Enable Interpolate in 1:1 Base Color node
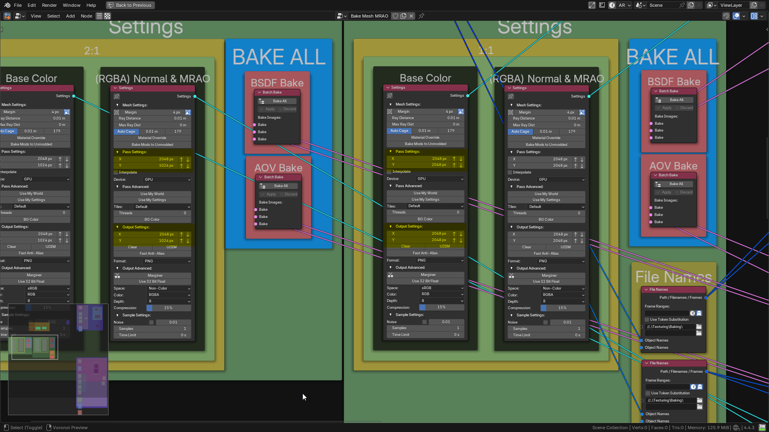Image resolution: width=769 pixels, height=432 pixels. click(389, 172)
